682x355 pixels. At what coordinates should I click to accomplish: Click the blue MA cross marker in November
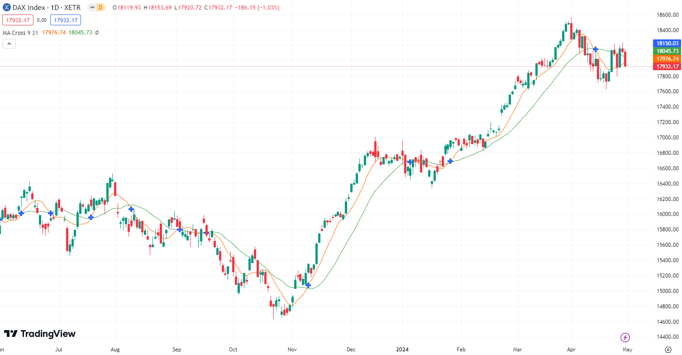(x=308, y=285)
